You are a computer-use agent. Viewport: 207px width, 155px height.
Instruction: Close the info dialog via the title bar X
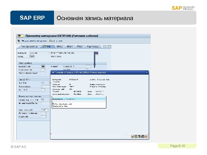click(x=147, y=72)
